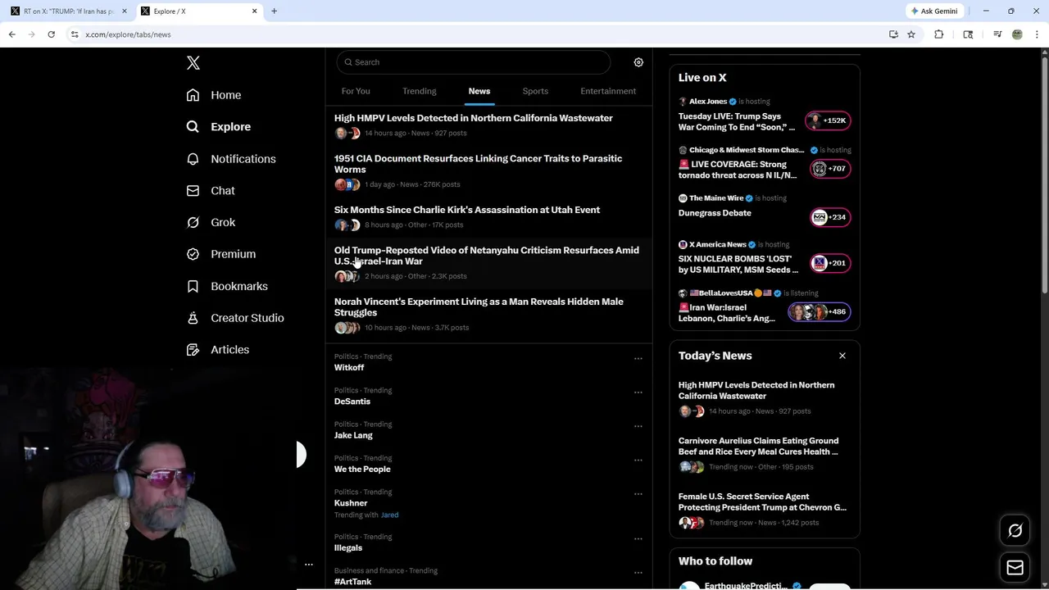Select the News tab
Viewport: 1049px width, 590px height.
point(479,91)
